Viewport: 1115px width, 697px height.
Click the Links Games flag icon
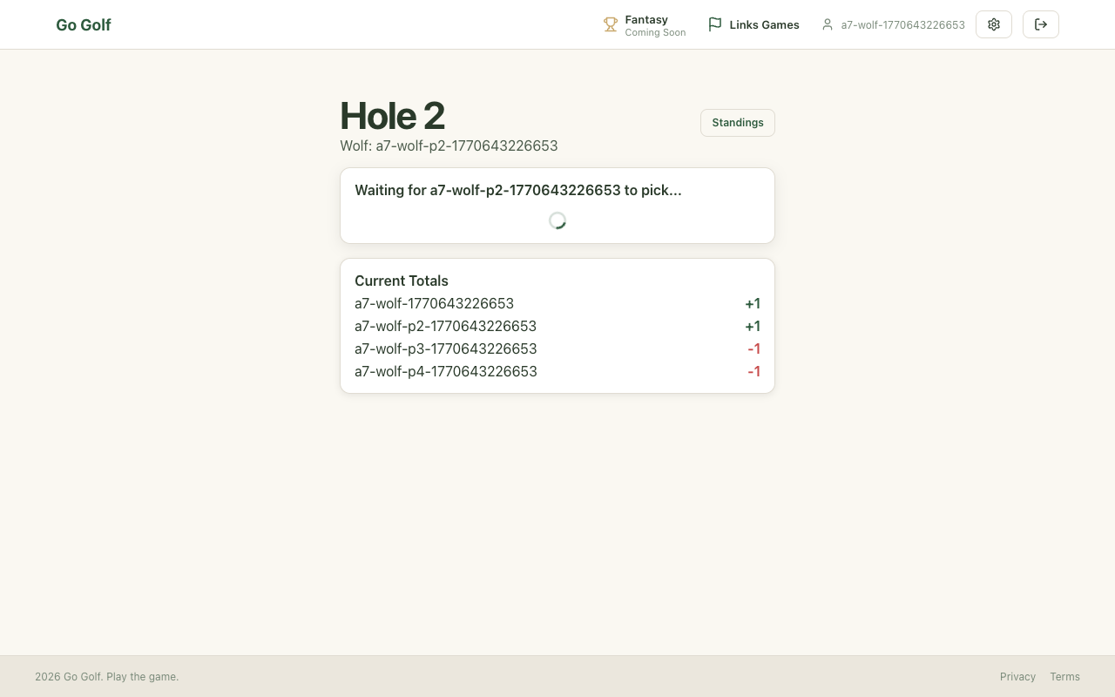(715, 24)
